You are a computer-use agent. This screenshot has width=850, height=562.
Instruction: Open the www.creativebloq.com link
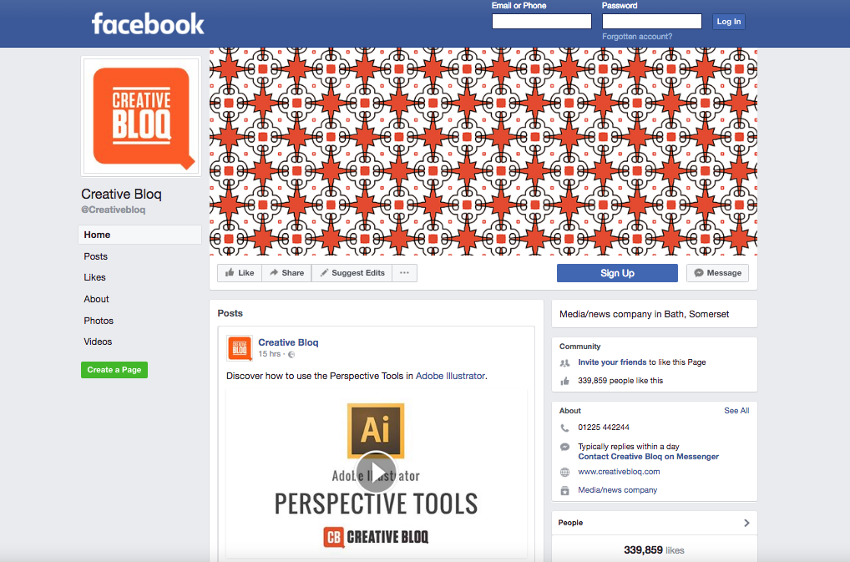tap(619, 472)
